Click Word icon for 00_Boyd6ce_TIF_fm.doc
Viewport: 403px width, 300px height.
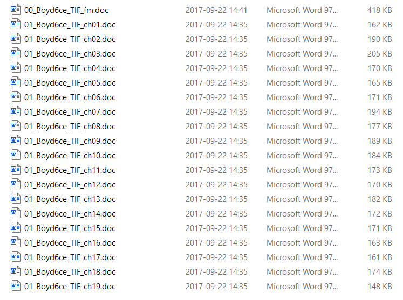pyautogui.click(x=16, y=10)
